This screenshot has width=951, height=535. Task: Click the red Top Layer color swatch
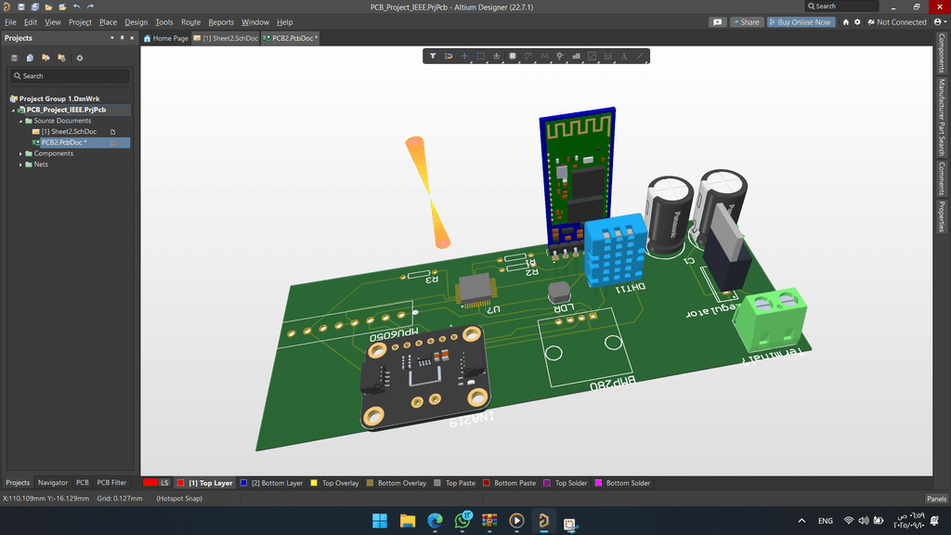coord(182,483)
